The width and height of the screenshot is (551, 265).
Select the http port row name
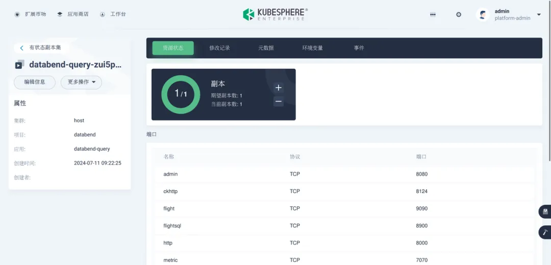[x=168, y=243]
